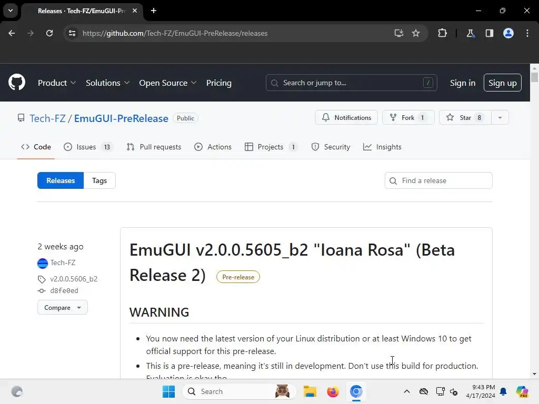Expand the Solutions menu
Image resolution: width=539 pixels, height=404 pixels.
pyautogui.click(x=107, y=83)
